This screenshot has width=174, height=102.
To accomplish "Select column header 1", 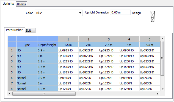I will coord(68,39).
